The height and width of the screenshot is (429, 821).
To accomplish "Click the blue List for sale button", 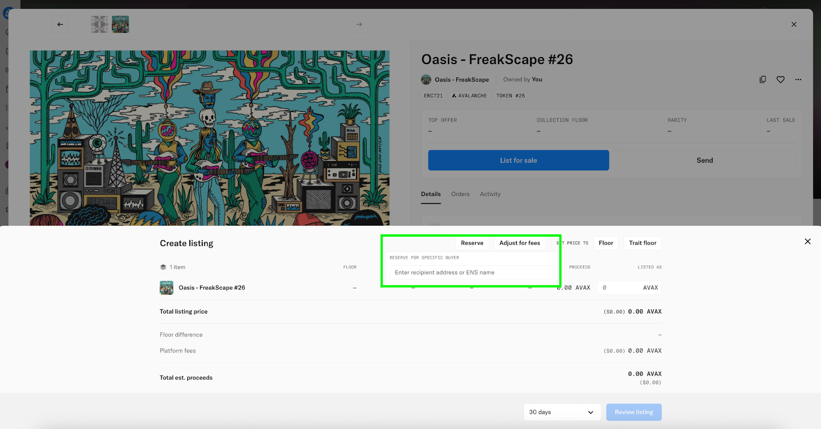I will click(518, 160).
